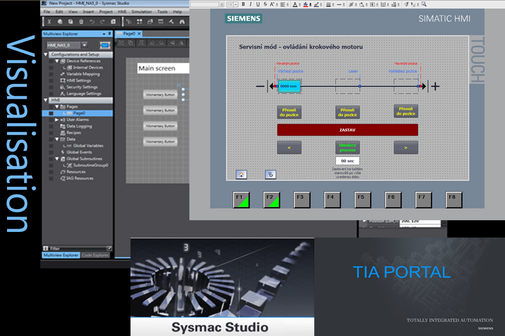Click the zoom selection icon in TIA toolbar
The width and height of the screenshot is (505, 336).
[x=424, y=4]
